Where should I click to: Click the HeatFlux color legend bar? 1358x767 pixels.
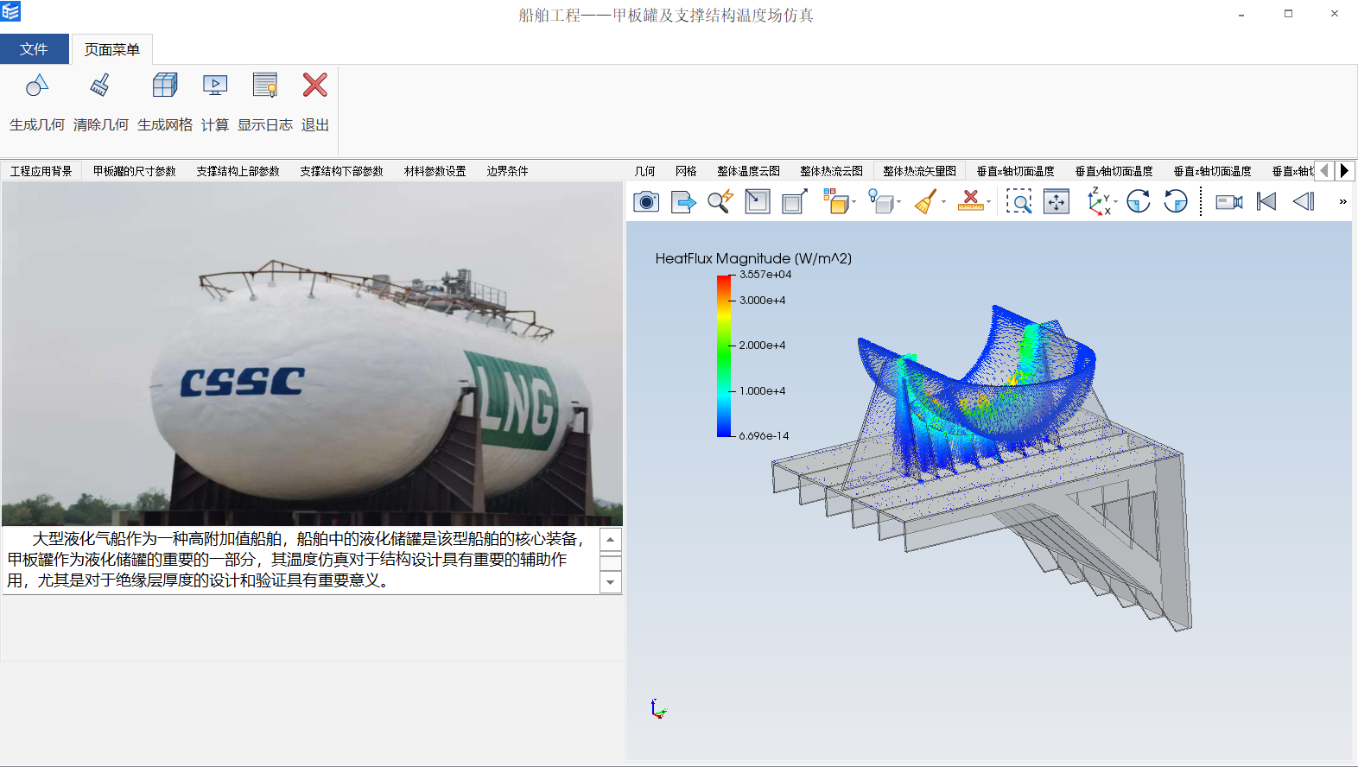[x=724, y=356]
